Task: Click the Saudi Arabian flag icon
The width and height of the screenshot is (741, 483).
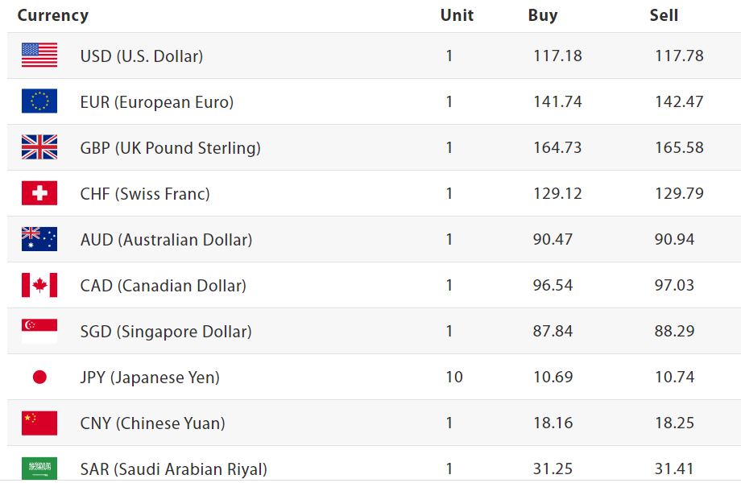Action: [39, 468]
